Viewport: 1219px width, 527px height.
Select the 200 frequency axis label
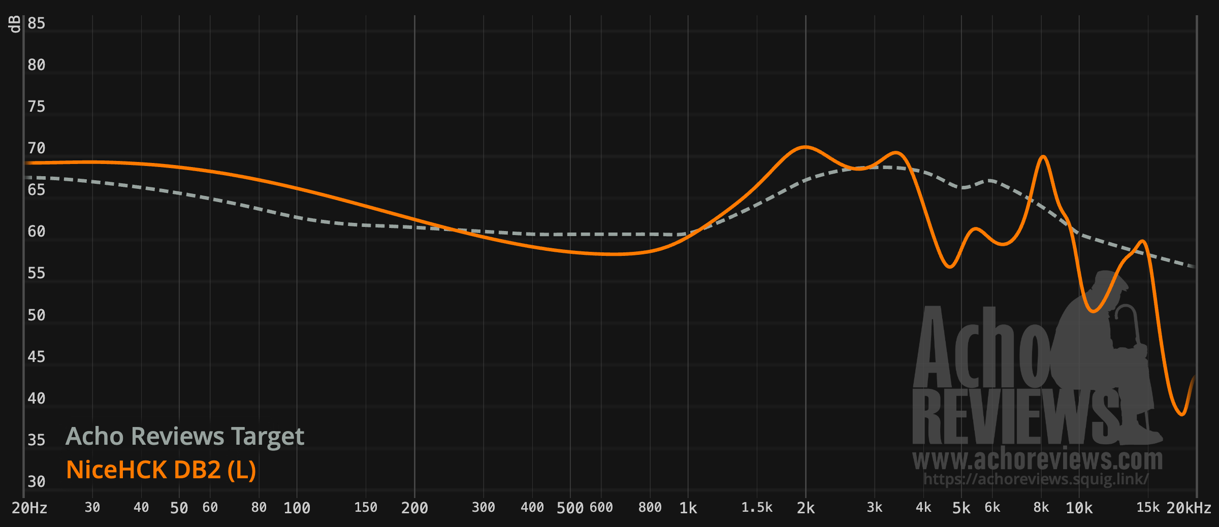click(414, 508)
